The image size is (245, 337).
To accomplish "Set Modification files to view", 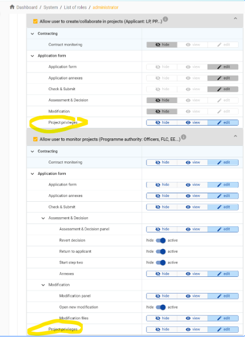I will [193, 318].
